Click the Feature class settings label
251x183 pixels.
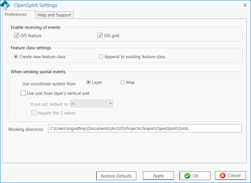pos(31,48)
